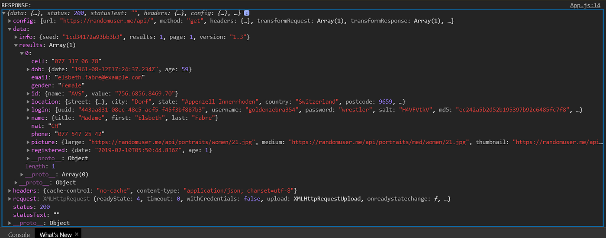Select the What's New drawer tab

click(x=55, y=235)
